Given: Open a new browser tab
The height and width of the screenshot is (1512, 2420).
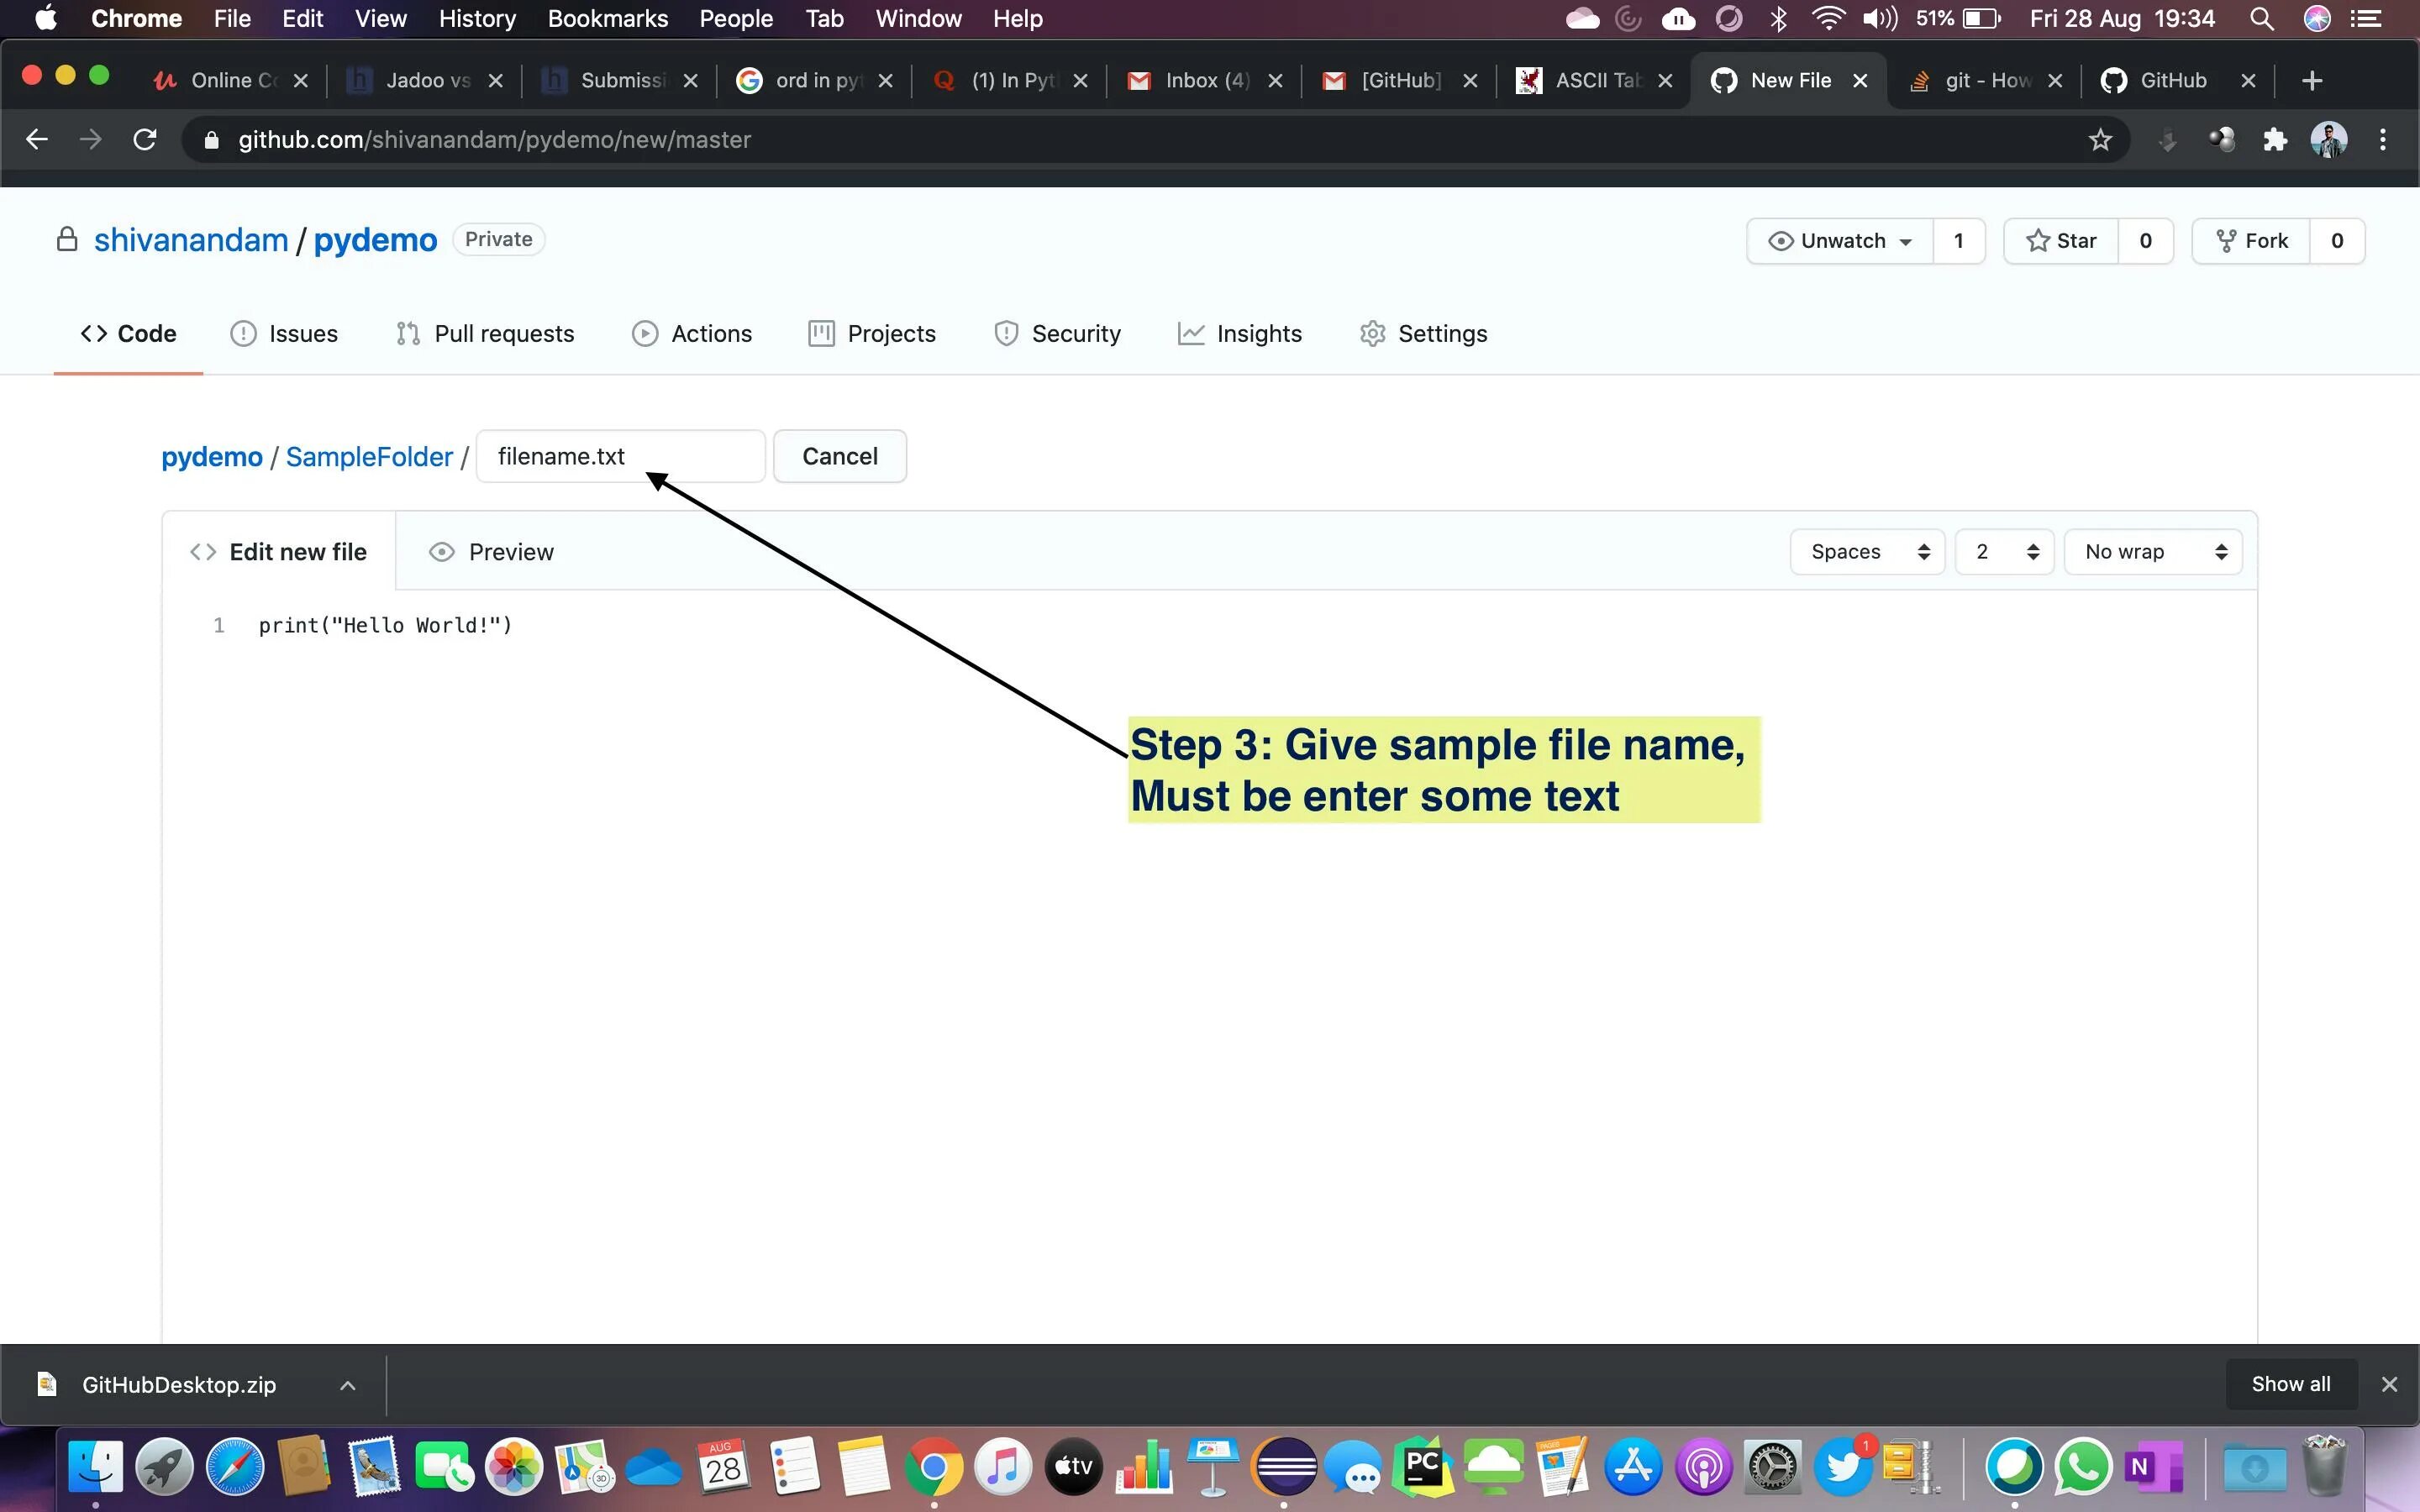Looking at the screenshot, I should tap(2311, 81).
